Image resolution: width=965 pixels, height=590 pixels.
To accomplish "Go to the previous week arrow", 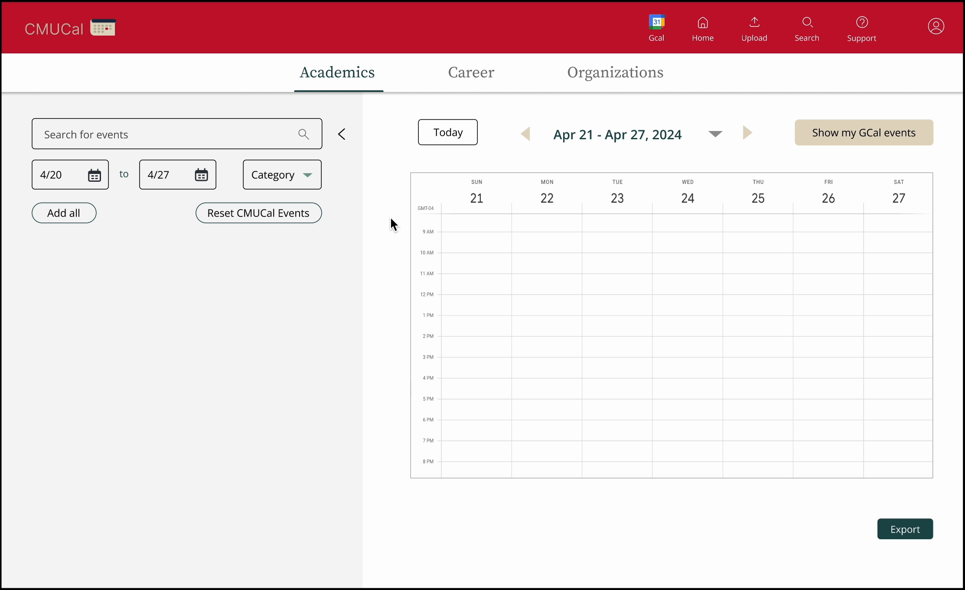I will (x=525, y=134).
